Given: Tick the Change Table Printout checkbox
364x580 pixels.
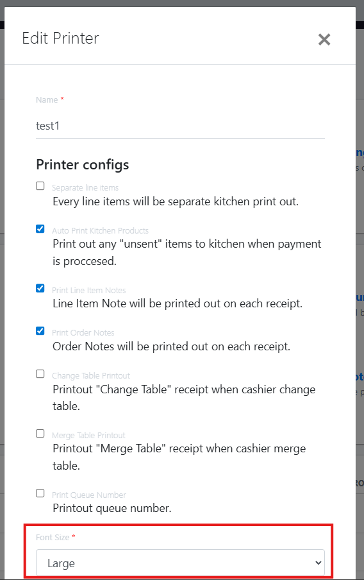Looking at the screenshot, I should point(40,373).
